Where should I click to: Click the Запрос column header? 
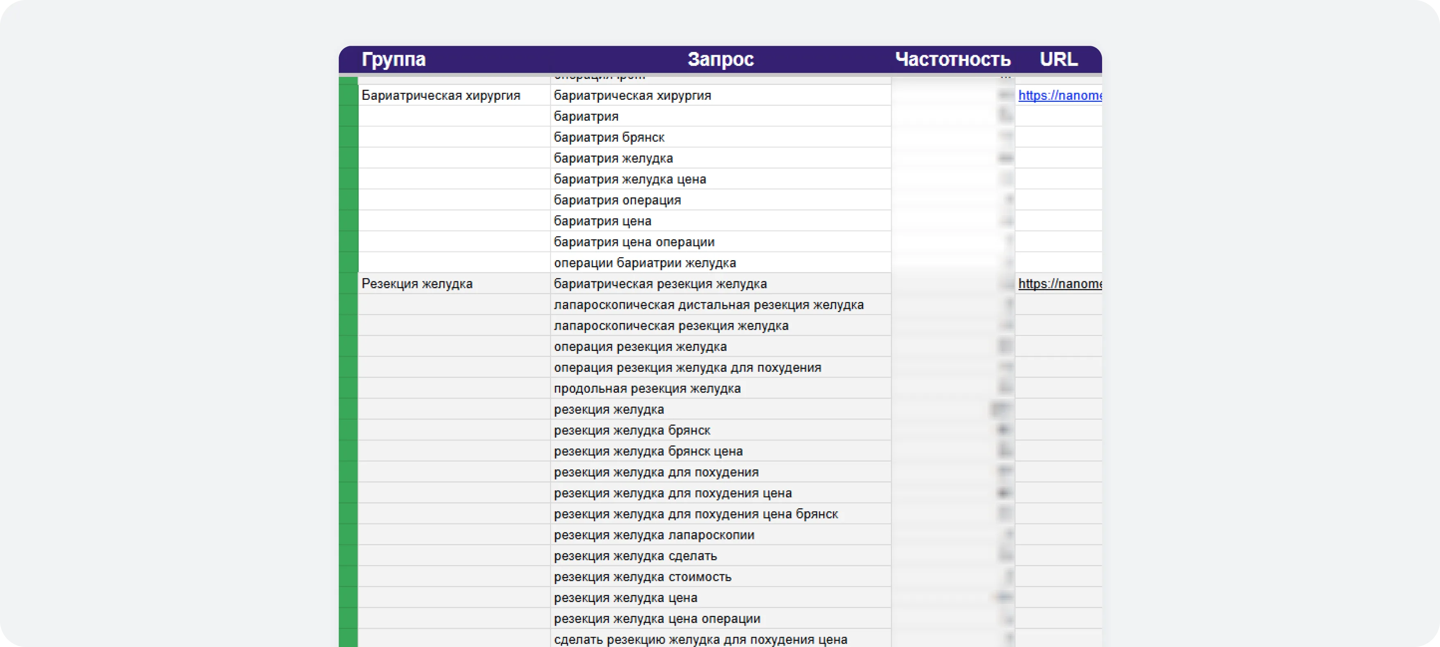pos(720,59)
